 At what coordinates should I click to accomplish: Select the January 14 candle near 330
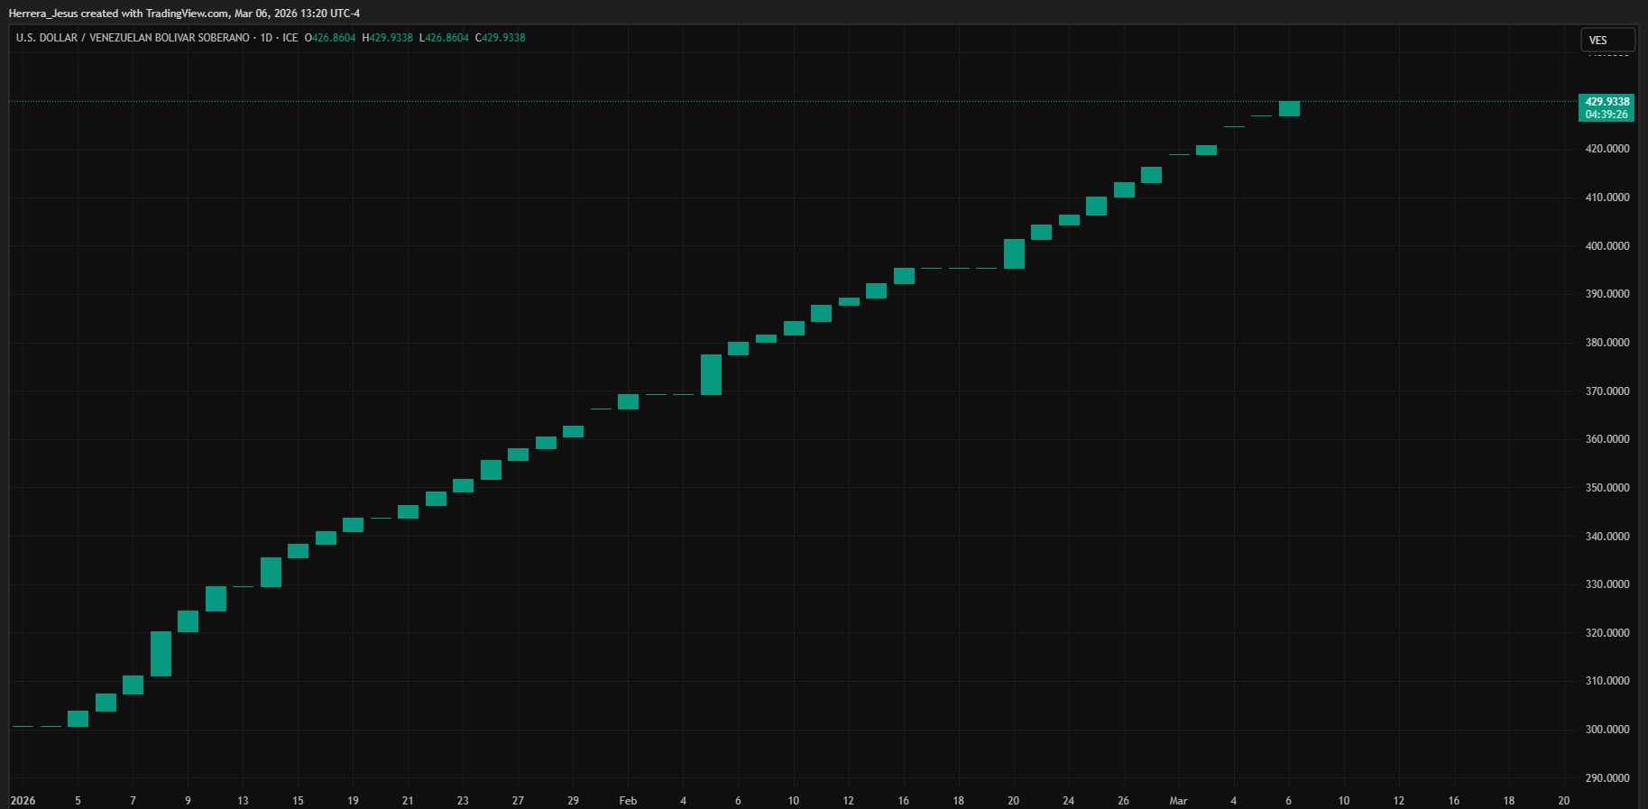[271, 572]
